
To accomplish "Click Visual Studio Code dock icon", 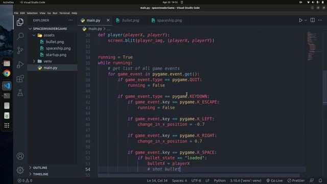I will (x=7, y=86).
